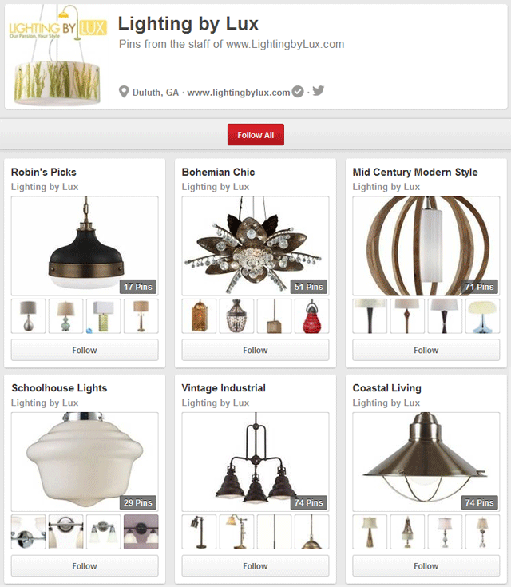Open the Robin's Picks board title
Viewport: 511px width, 587px height.
[x=44, y=172]
